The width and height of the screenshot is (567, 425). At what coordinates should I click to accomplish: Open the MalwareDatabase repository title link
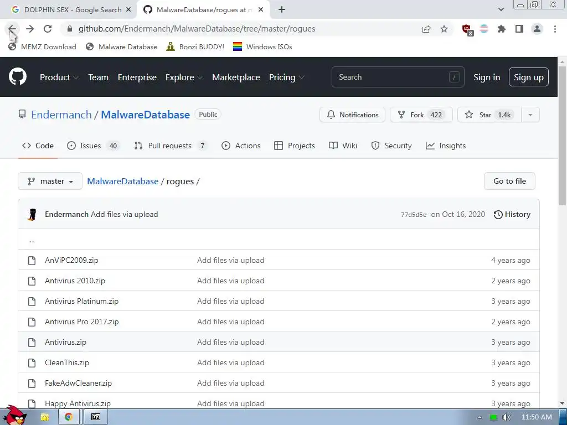(x=146, y=115)
